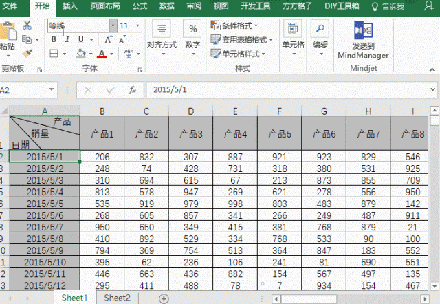
Task: Switch to the 数据 tab
Action: (166, 6)
